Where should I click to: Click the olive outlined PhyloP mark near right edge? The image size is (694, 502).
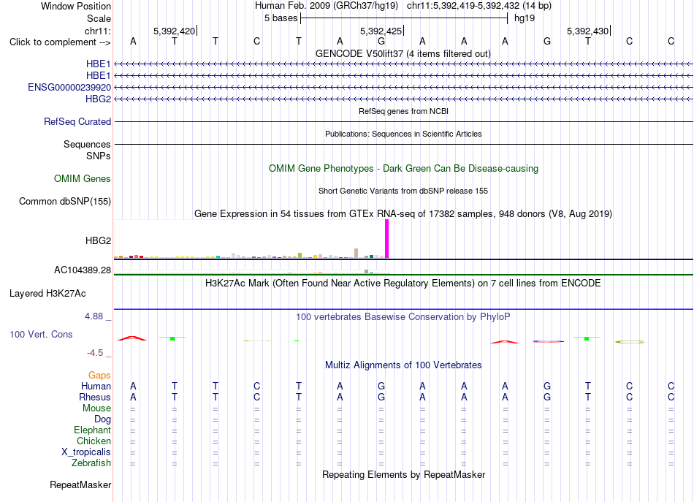tap(630, 342)
